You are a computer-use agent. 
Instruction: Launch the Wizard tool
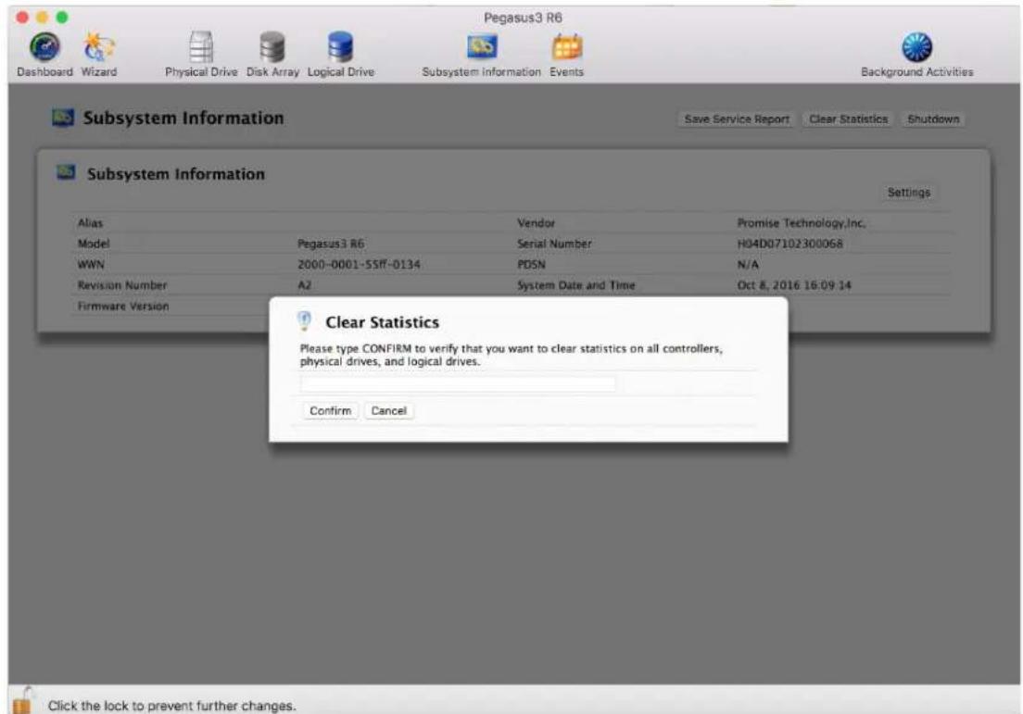coord(98,55)
